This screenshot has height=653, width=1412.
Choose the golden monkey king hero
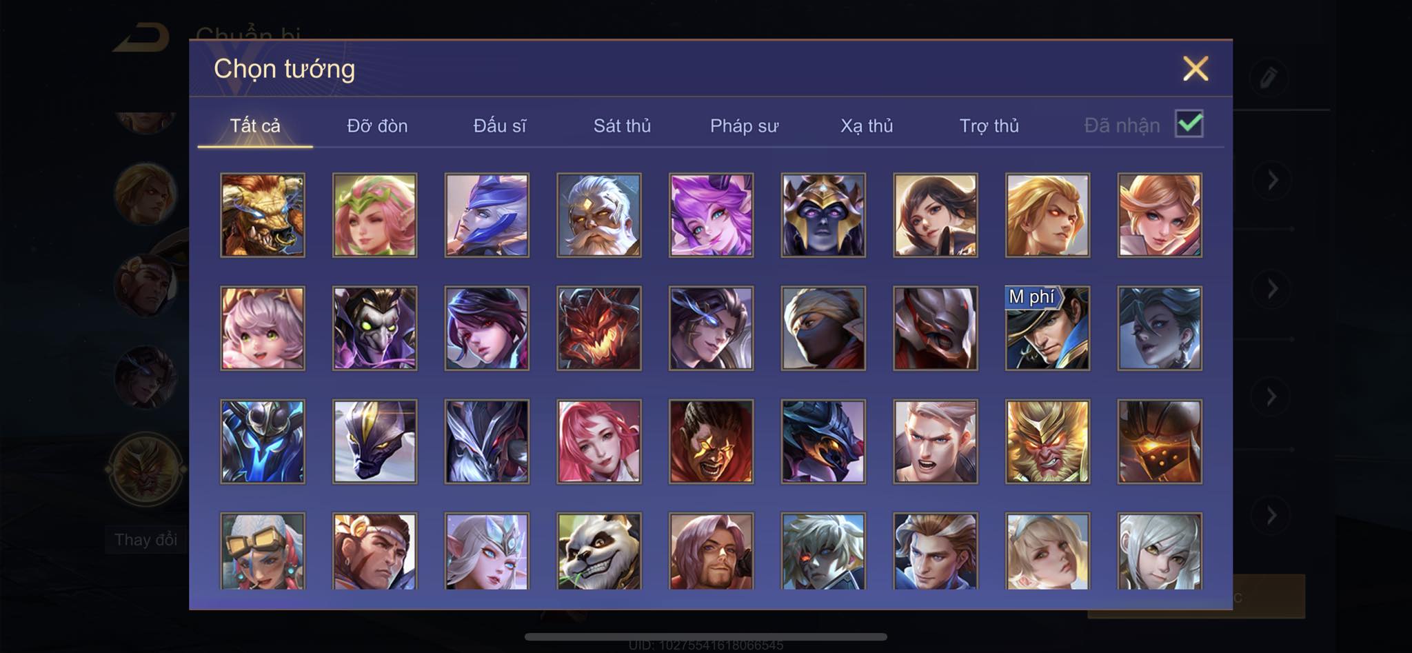[x=1047, y=441]
